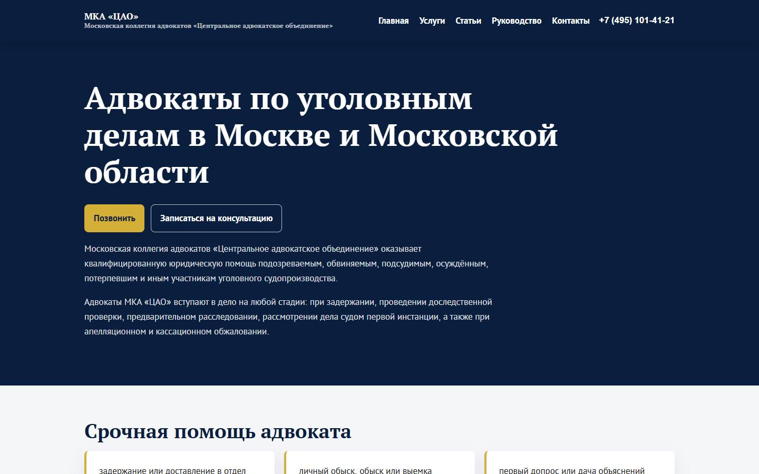Click the paragraph starting Московская коллегия адвокатов «Центральное
This screenshot has width=759, height=474.
(286, 263)
